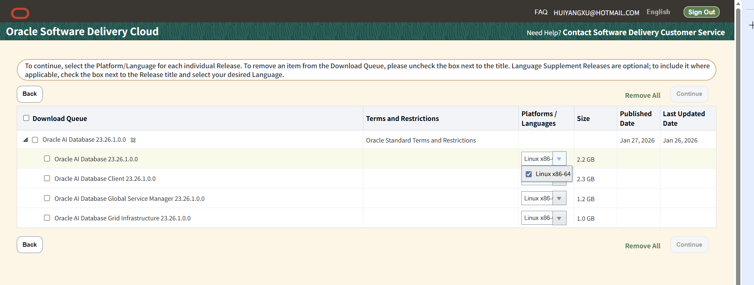Click the top Back button
This screenshot has width=754, height=285.
[30, 94]
